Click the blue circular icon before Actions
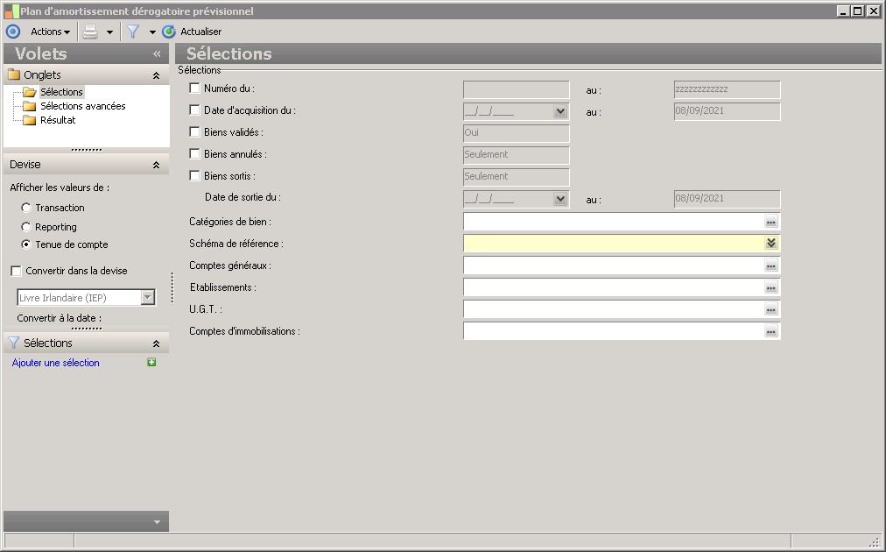The width and height of the screenshot is (886, 552). 12,32
